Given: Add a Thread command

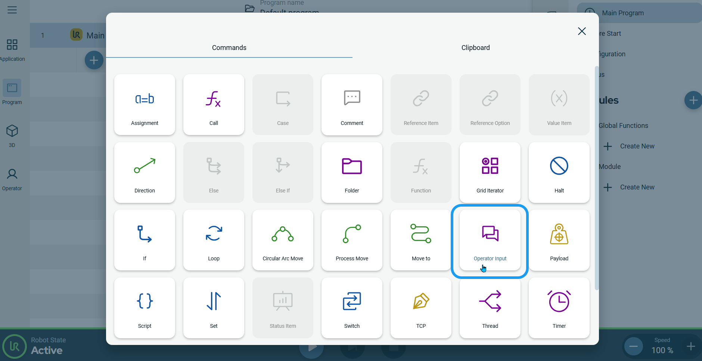Looking at the screenshot, I should (490, 308).
